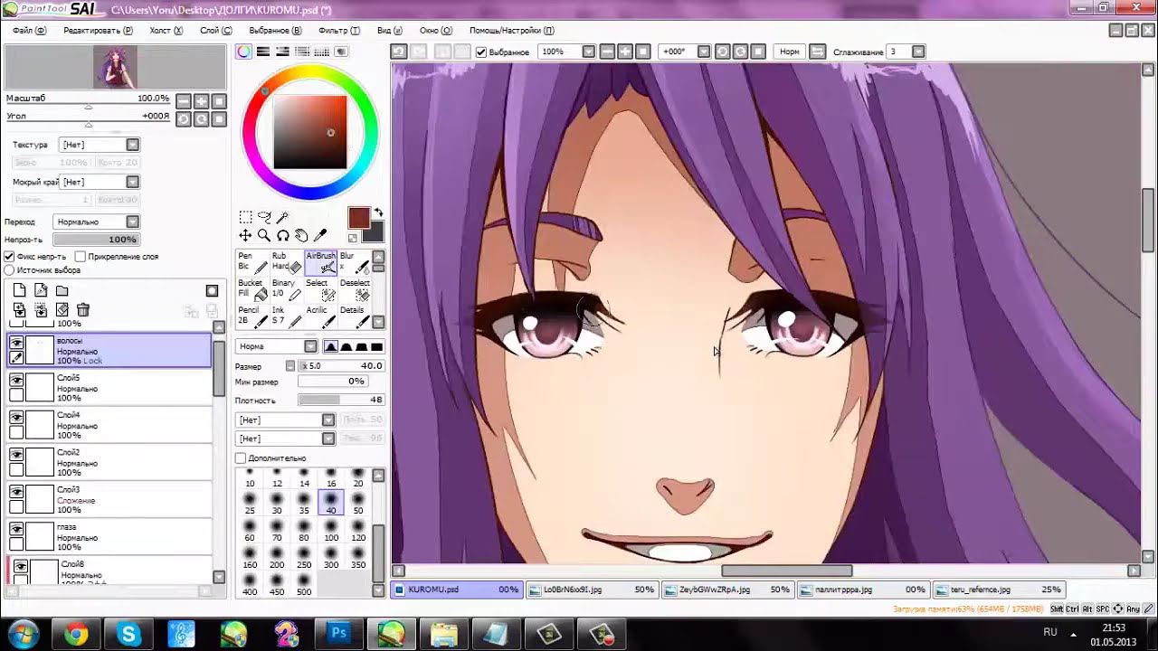Viewport: 1158px width, 651px height.
Task: Adjust the Плотность density slider
Action: 341,400
